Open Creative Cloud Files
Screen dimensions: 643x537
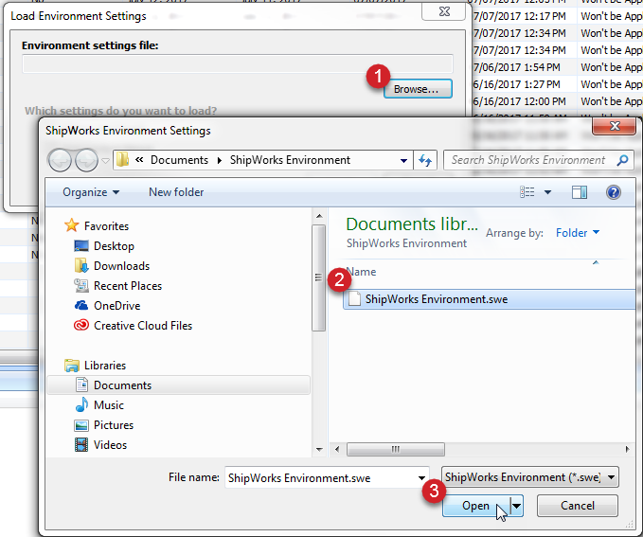(143, 326)
